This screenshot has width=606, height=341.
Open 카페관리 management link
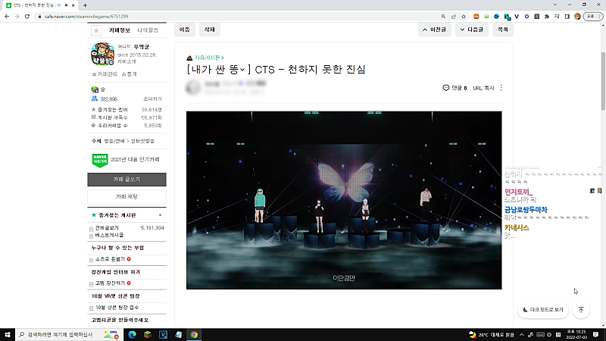pyautogui.click(x=105, y=74)
